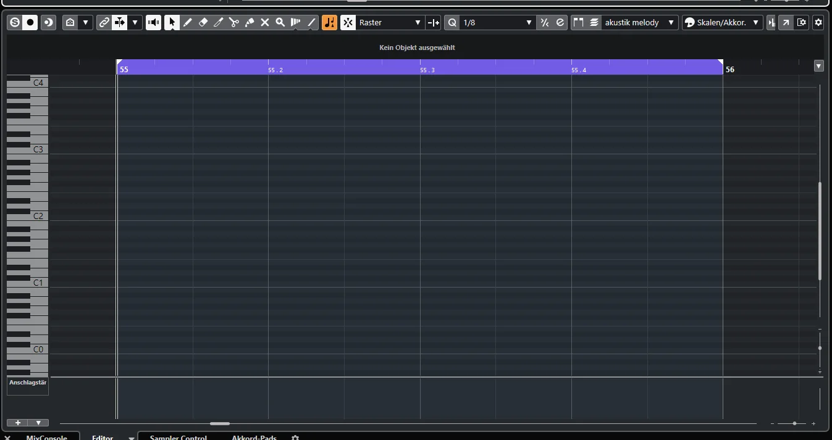Open Auto-Scroll settings dropdown arrow
Image resolution: width=832 pixels, height=440 pixels.
[135, 23]
